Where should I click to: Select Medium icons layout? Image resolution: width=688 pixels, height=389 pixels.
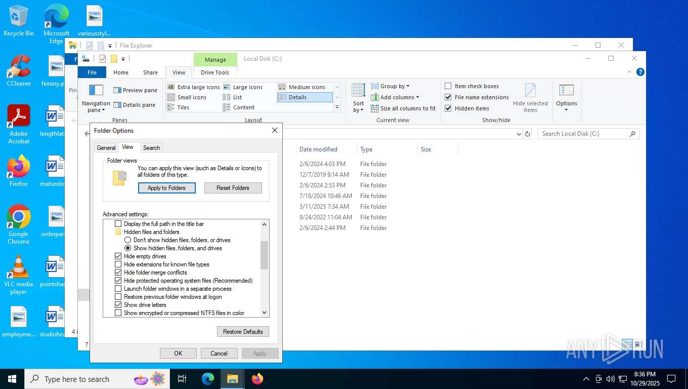(302, 87)
